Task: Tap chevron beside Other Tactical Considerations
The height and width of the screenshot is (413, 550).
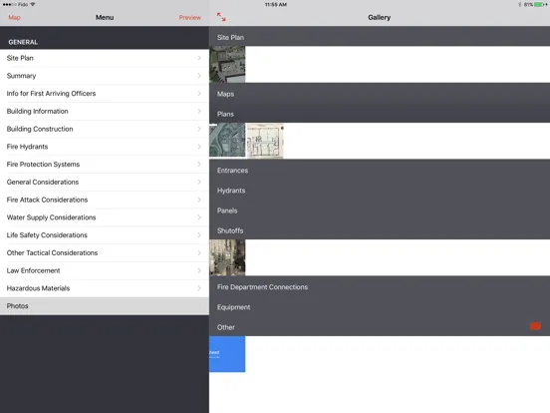Action: point(199,252)
